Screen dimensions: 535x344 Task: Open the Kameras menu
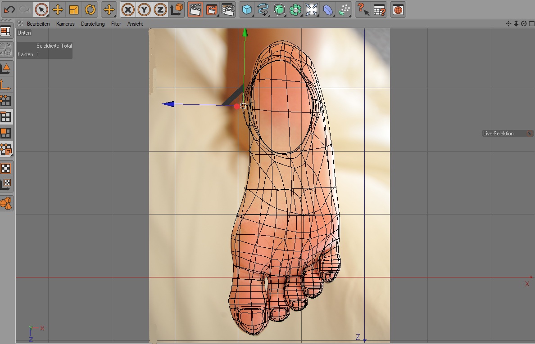pos(65,24)
